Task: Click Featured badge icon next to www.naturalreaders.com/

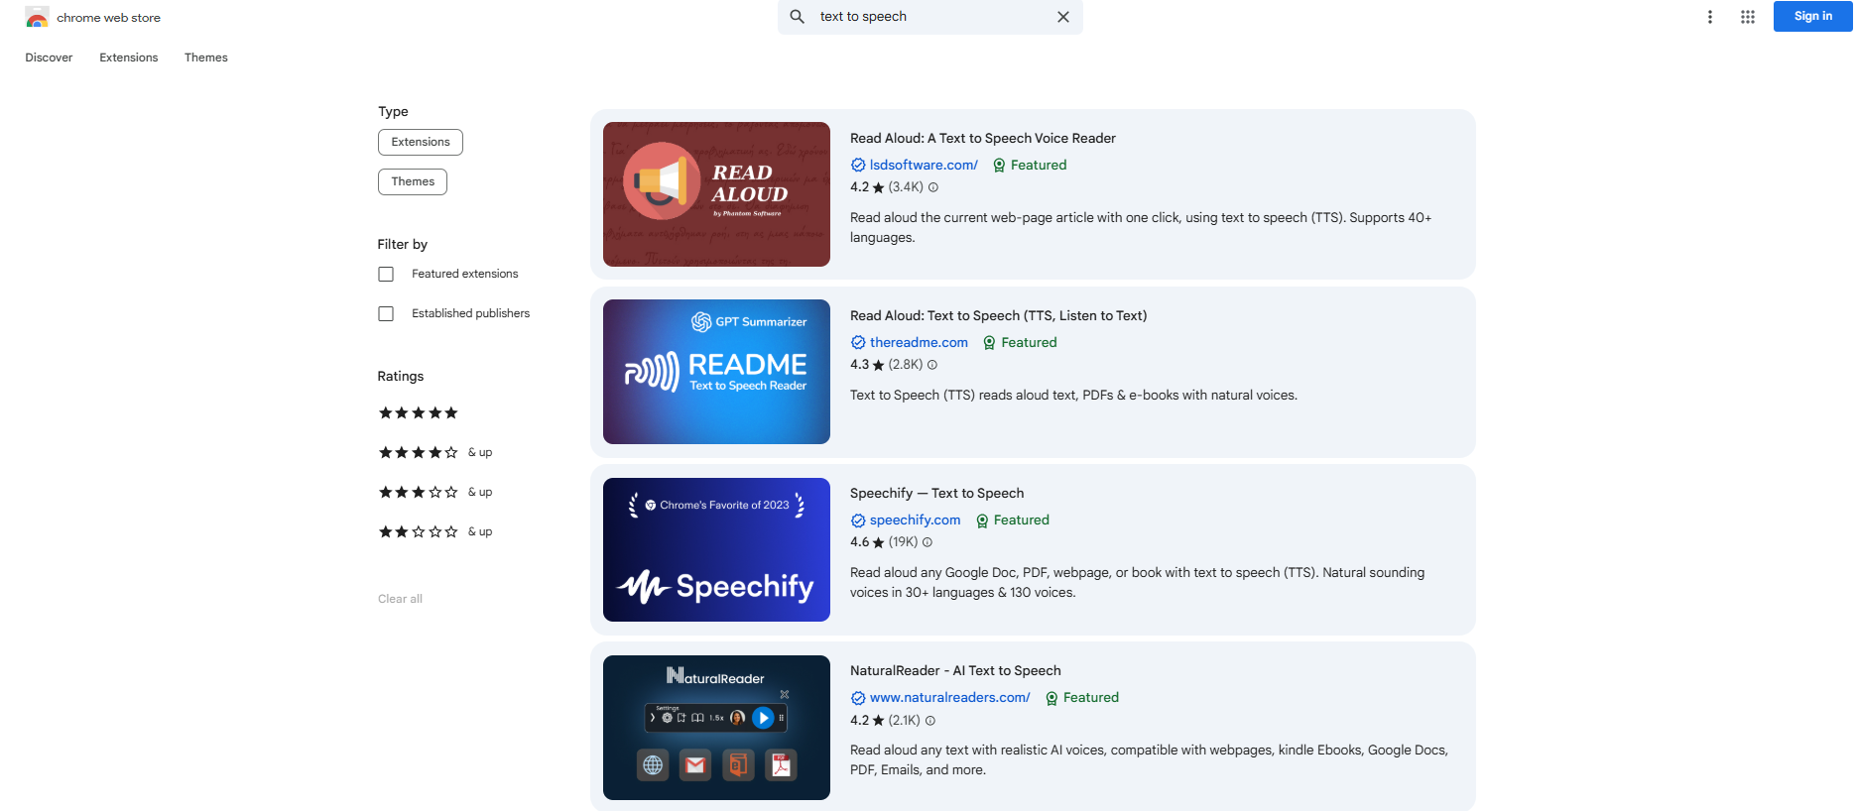Action: point(1052,698)
